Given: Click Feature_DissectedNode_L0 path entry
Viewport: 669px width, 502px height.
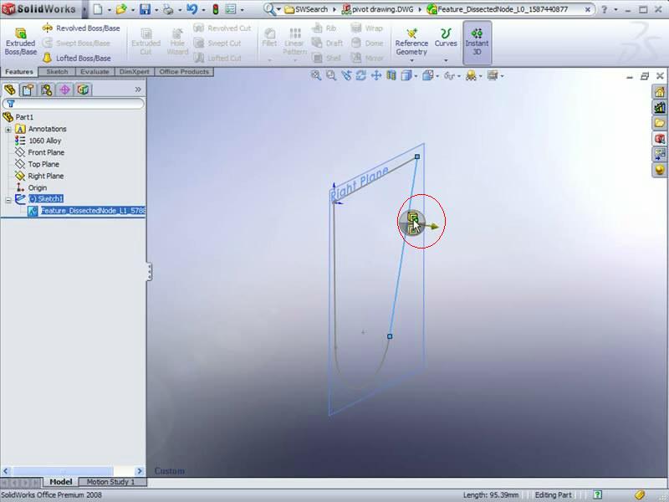Looking at the screenshot, I should click(x=498, y=9).
